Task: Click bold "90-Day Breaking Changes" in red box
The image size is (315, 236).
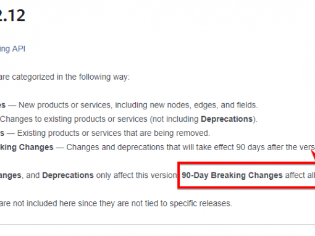Action: pyautogui.click(x=232, y=175)
